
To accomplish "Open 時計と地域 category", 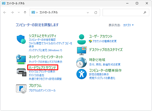I will pyautogui.click(x=97, y=60).
